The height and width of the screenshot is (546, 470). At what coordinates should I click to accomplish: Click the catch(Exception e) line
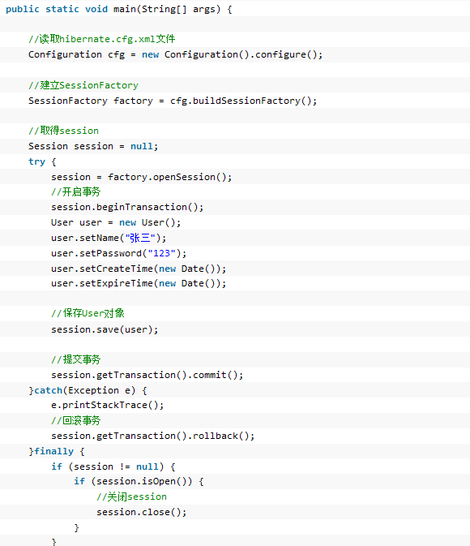88,391
